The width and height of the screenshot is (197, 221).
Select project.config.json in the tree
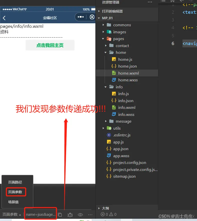point(130,163)
